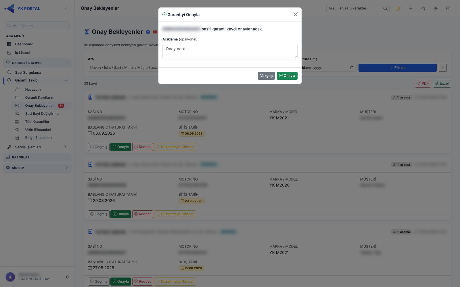Screen dimensions: 460x287
Task: Export records with the Excel button
Action: tap(442, 84)
